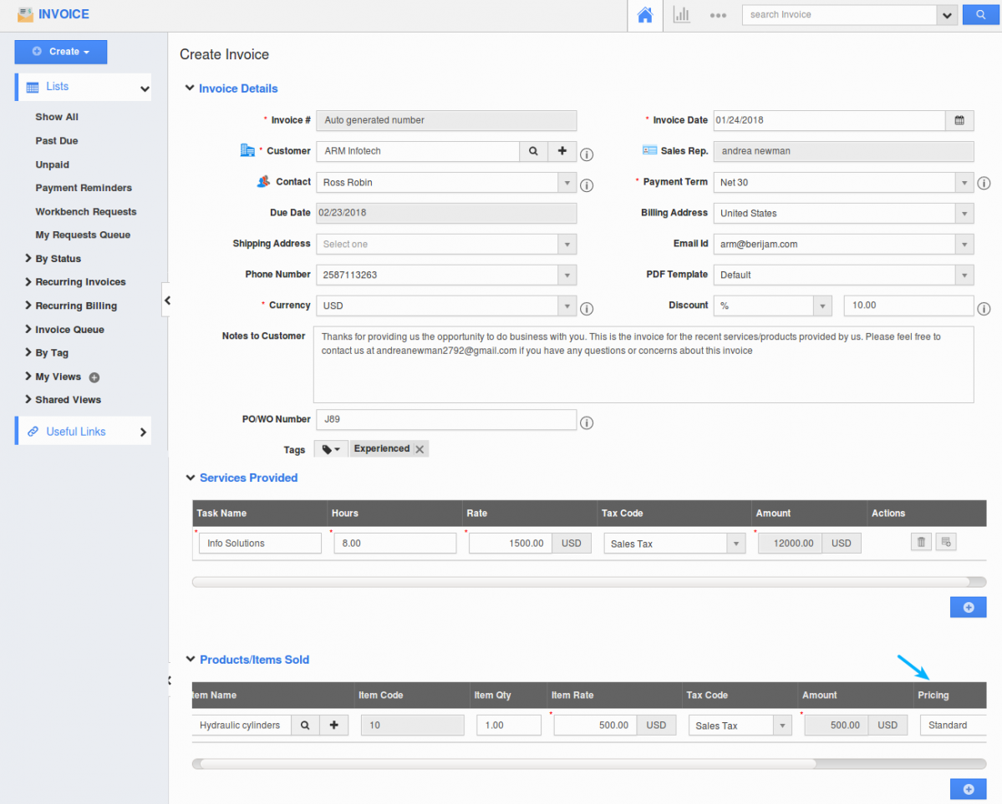Click the Notes to Customer textarea
Image resolution: width=1002 pixels, height=804 pixels.
tap(643, 365)
